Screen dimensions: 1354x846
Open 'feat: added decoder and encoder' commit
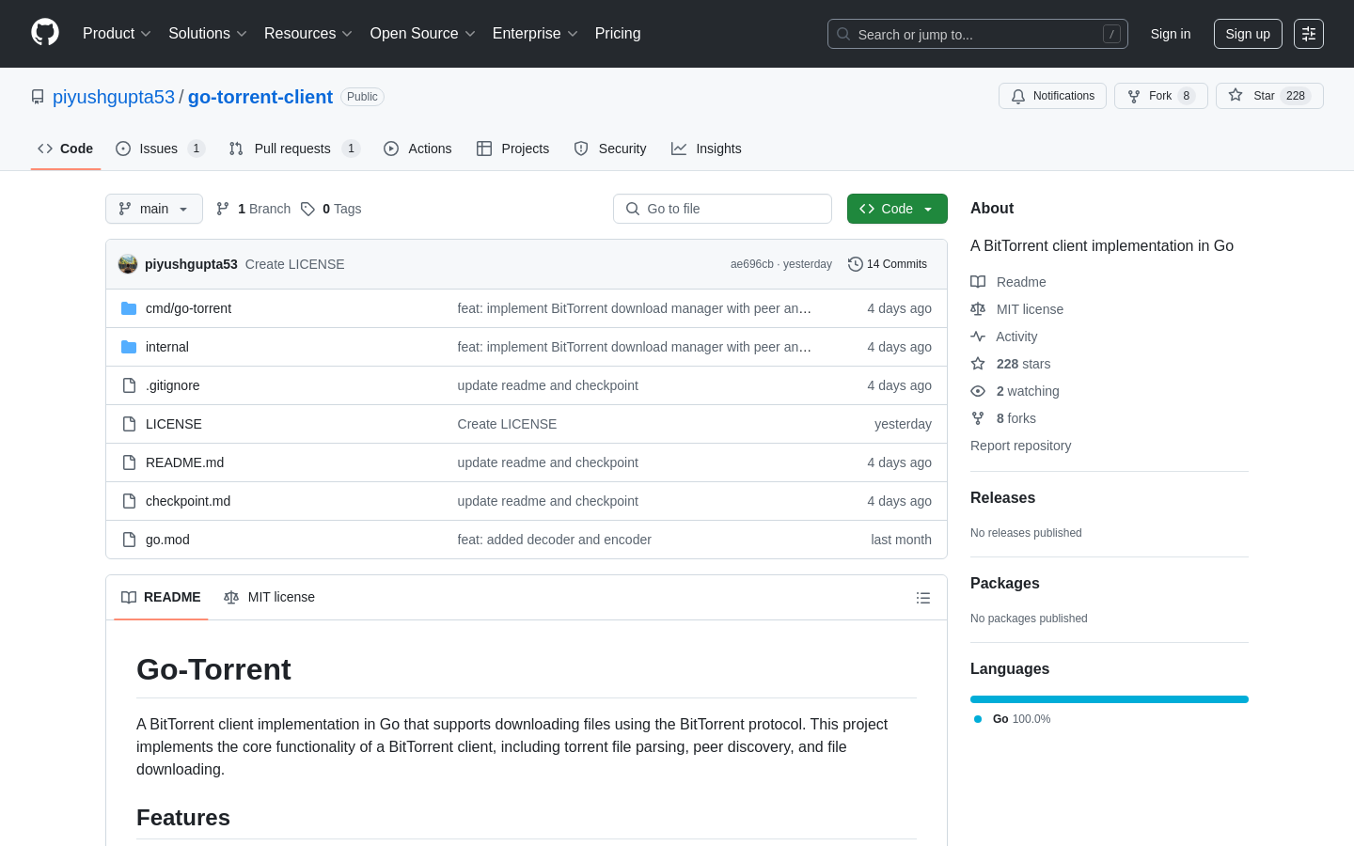[x=554, y=540]
